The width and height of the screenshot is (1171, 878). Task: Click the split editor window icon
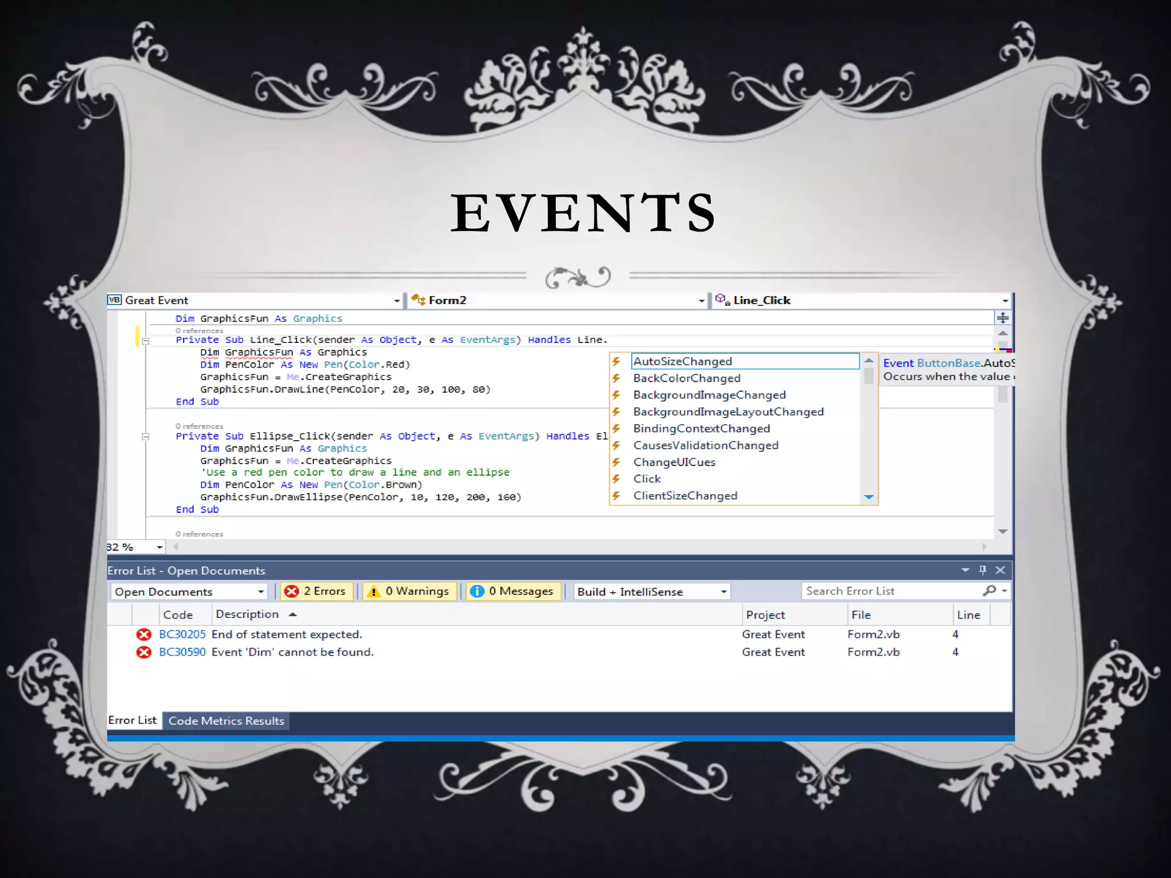(1002, 318)
